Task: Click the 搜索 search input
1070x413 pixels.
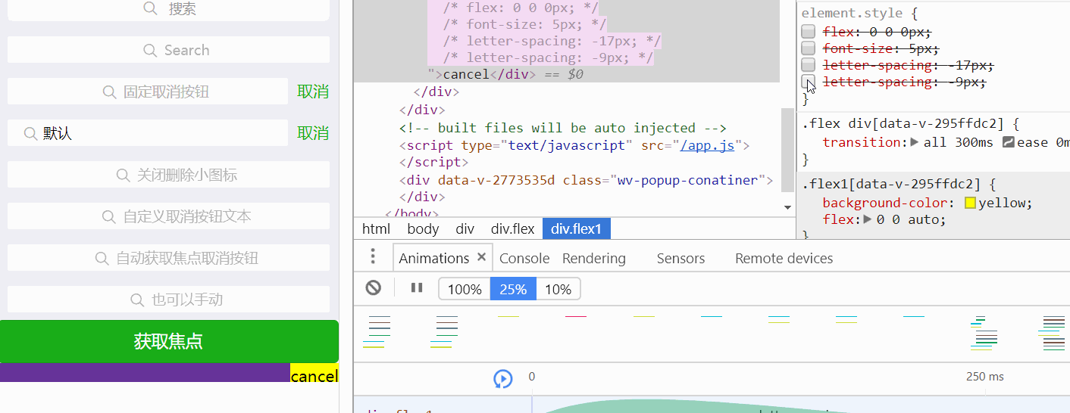Action: [x=168, y=8]
